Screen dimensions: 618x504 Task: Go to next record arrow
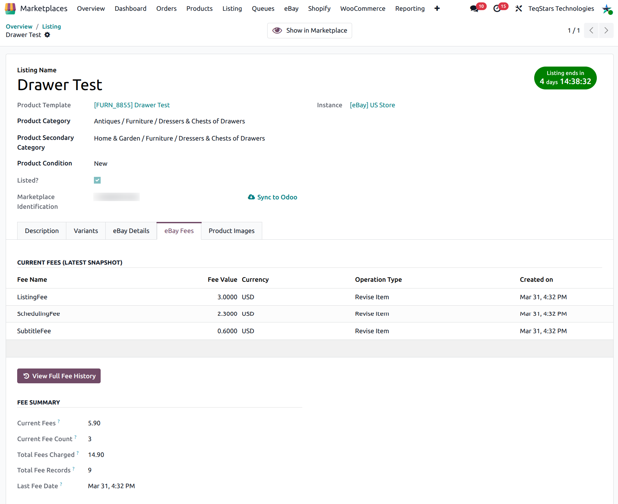coord(606,31)
